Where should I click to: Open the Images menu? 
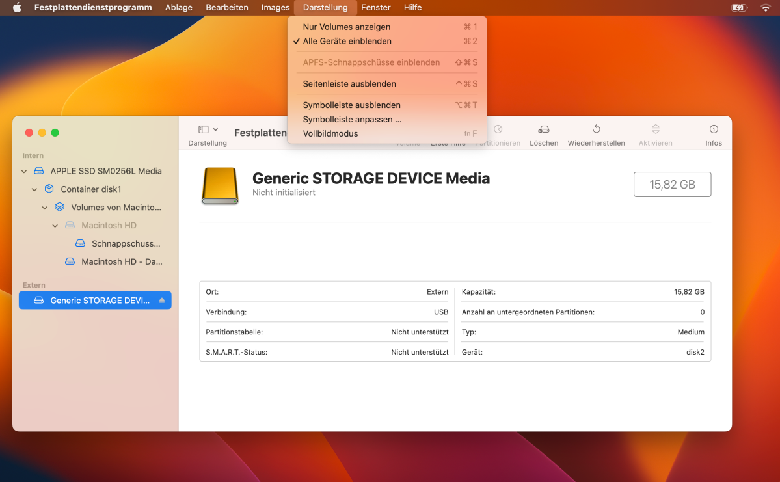[x=275, y=7]
